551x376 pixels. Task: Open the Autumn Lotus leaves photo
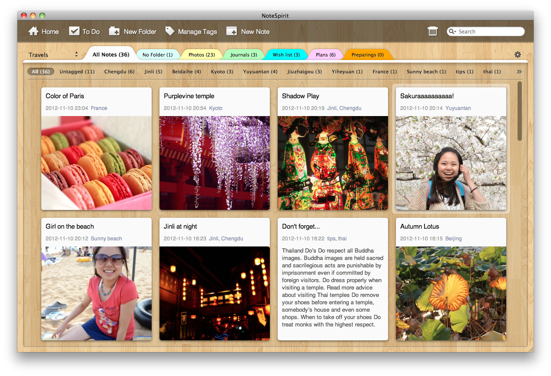[x=451, y=293]
